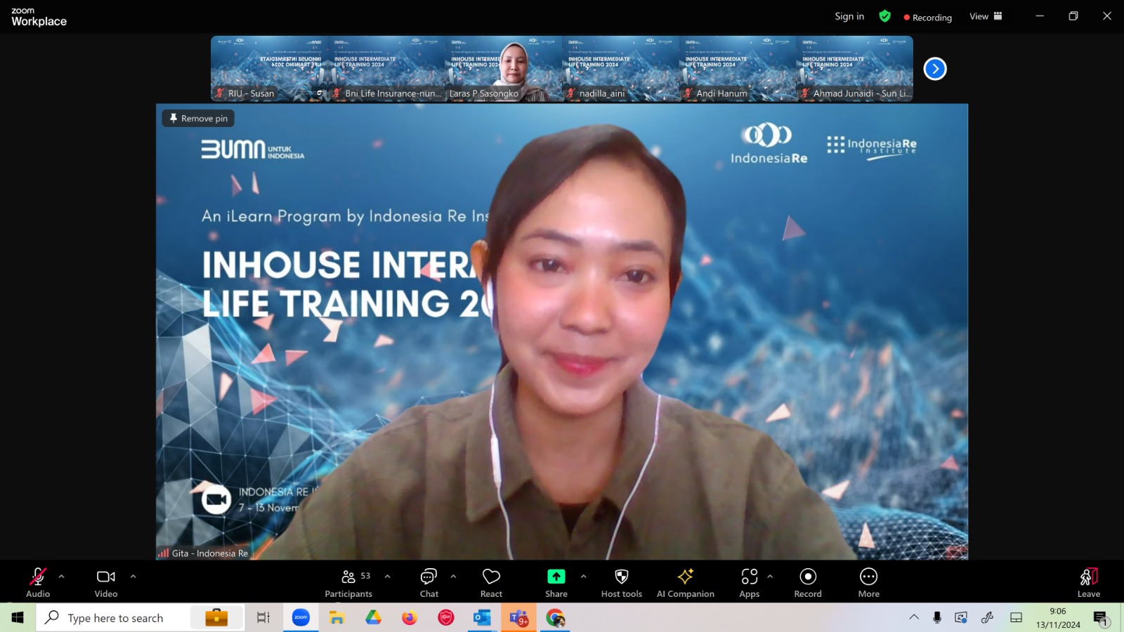Open Firefox from the taskbar
Viewport: 1124px width, 632px height.
(x=410, y=618)
